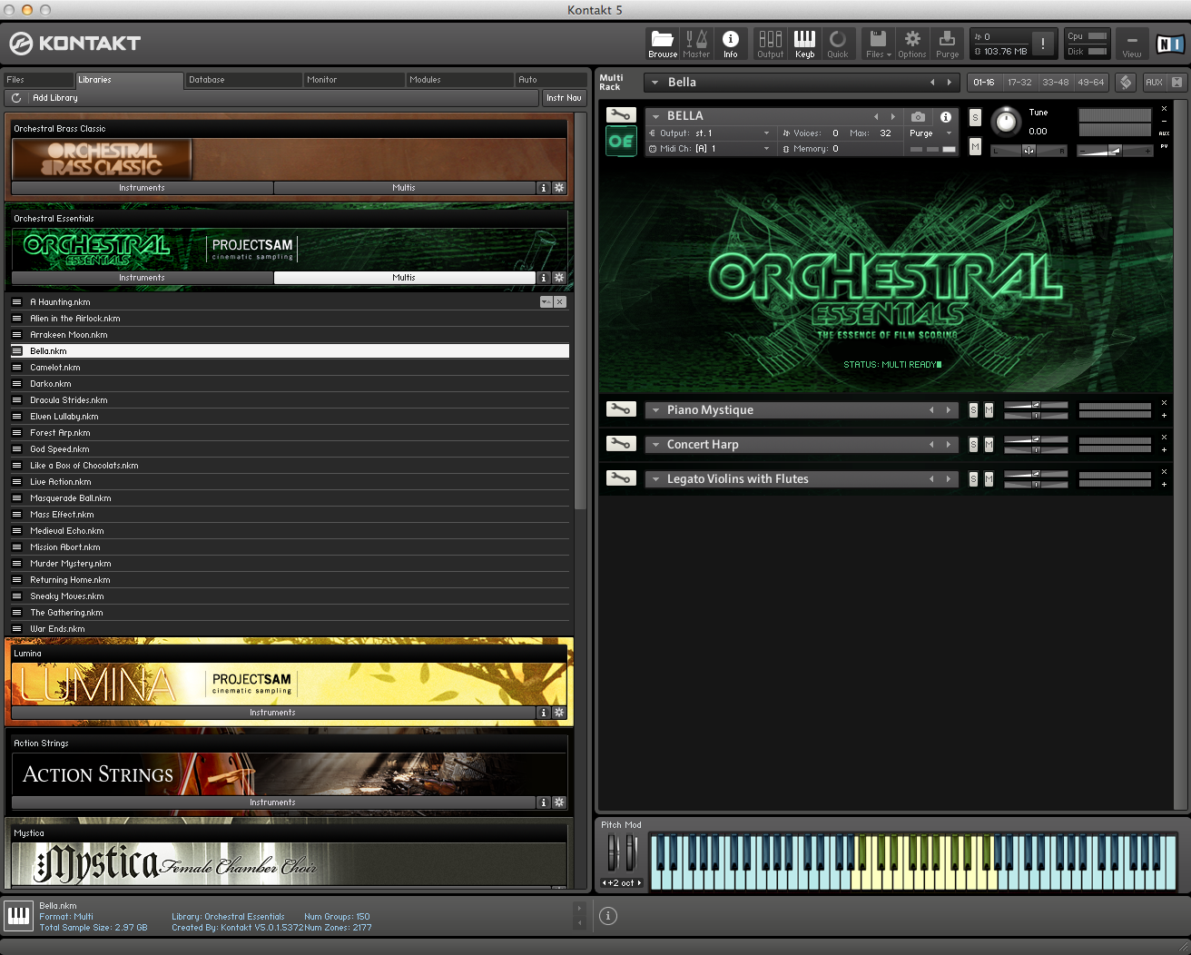Switch to the Database browser tab
The image size is (1191, 955).
coord(243,80)
